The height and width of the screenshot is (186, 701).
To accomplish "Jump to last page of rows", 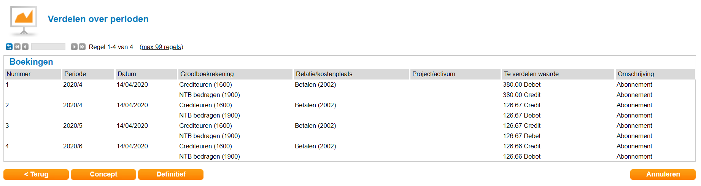I will (82, 47).
